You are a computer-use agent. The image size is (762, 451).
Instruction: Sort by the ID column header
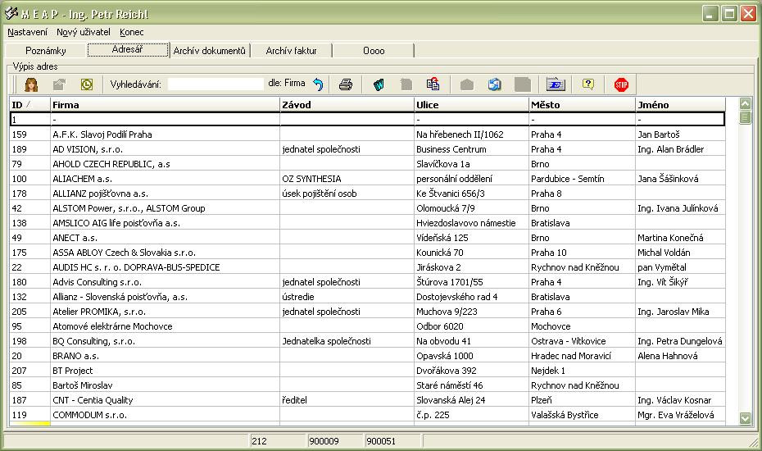click(x=29, y=105)
